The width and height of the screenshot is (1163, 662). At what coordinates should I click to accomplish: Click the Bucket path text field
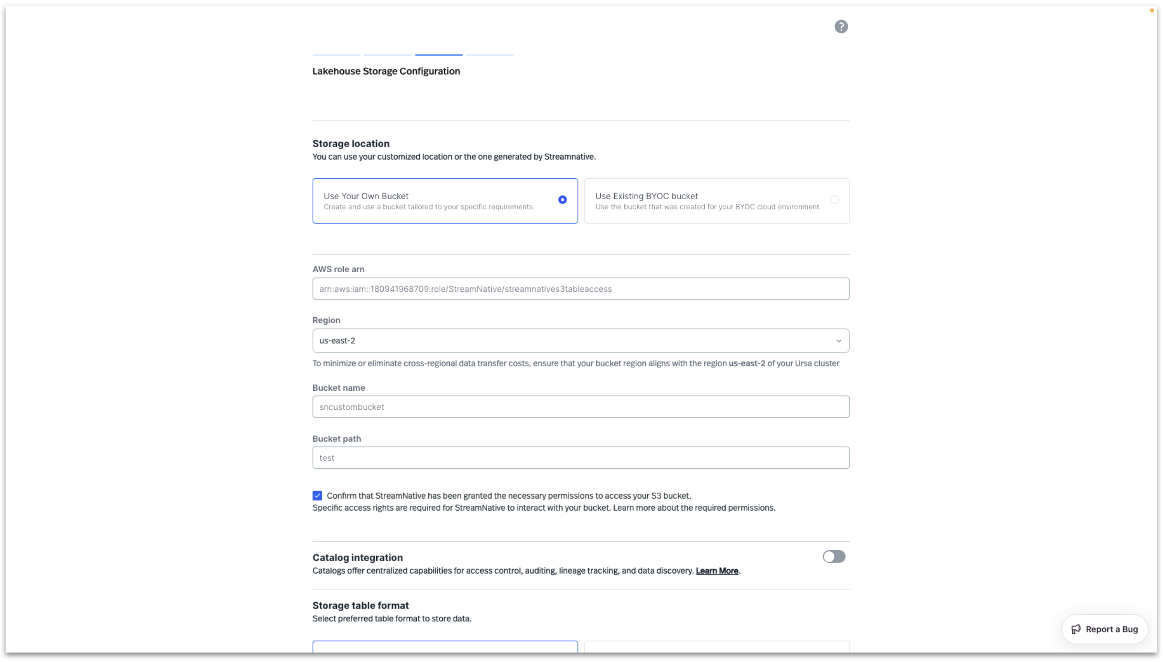[580, 458]
